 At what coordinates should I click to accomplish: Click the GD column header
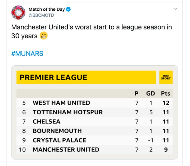(x=151, y=94)
